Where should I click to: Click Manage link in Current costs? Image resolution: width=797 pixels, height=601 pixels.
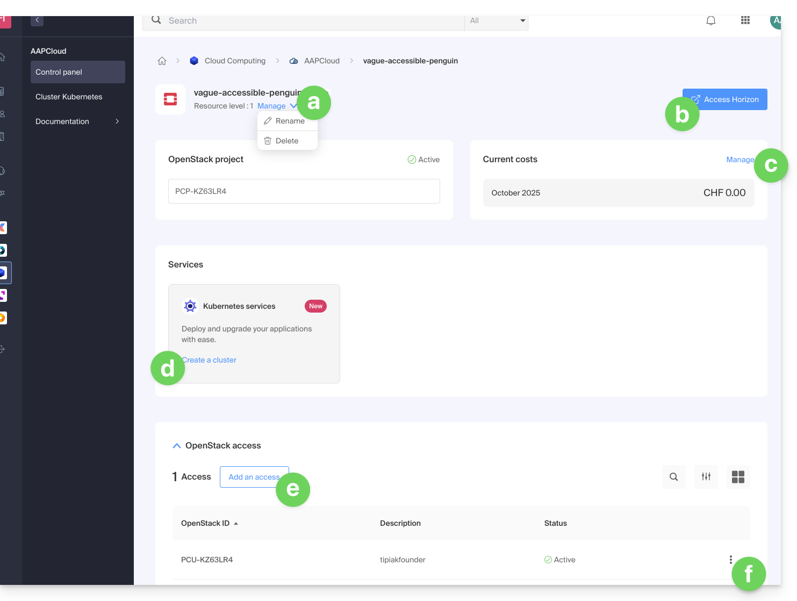click(x=739, y=160)
